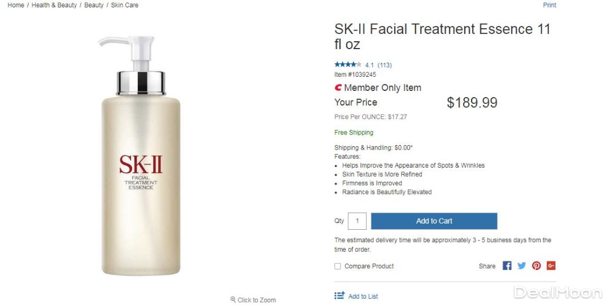
Task: Share product on Twitter
Action: 521,266
